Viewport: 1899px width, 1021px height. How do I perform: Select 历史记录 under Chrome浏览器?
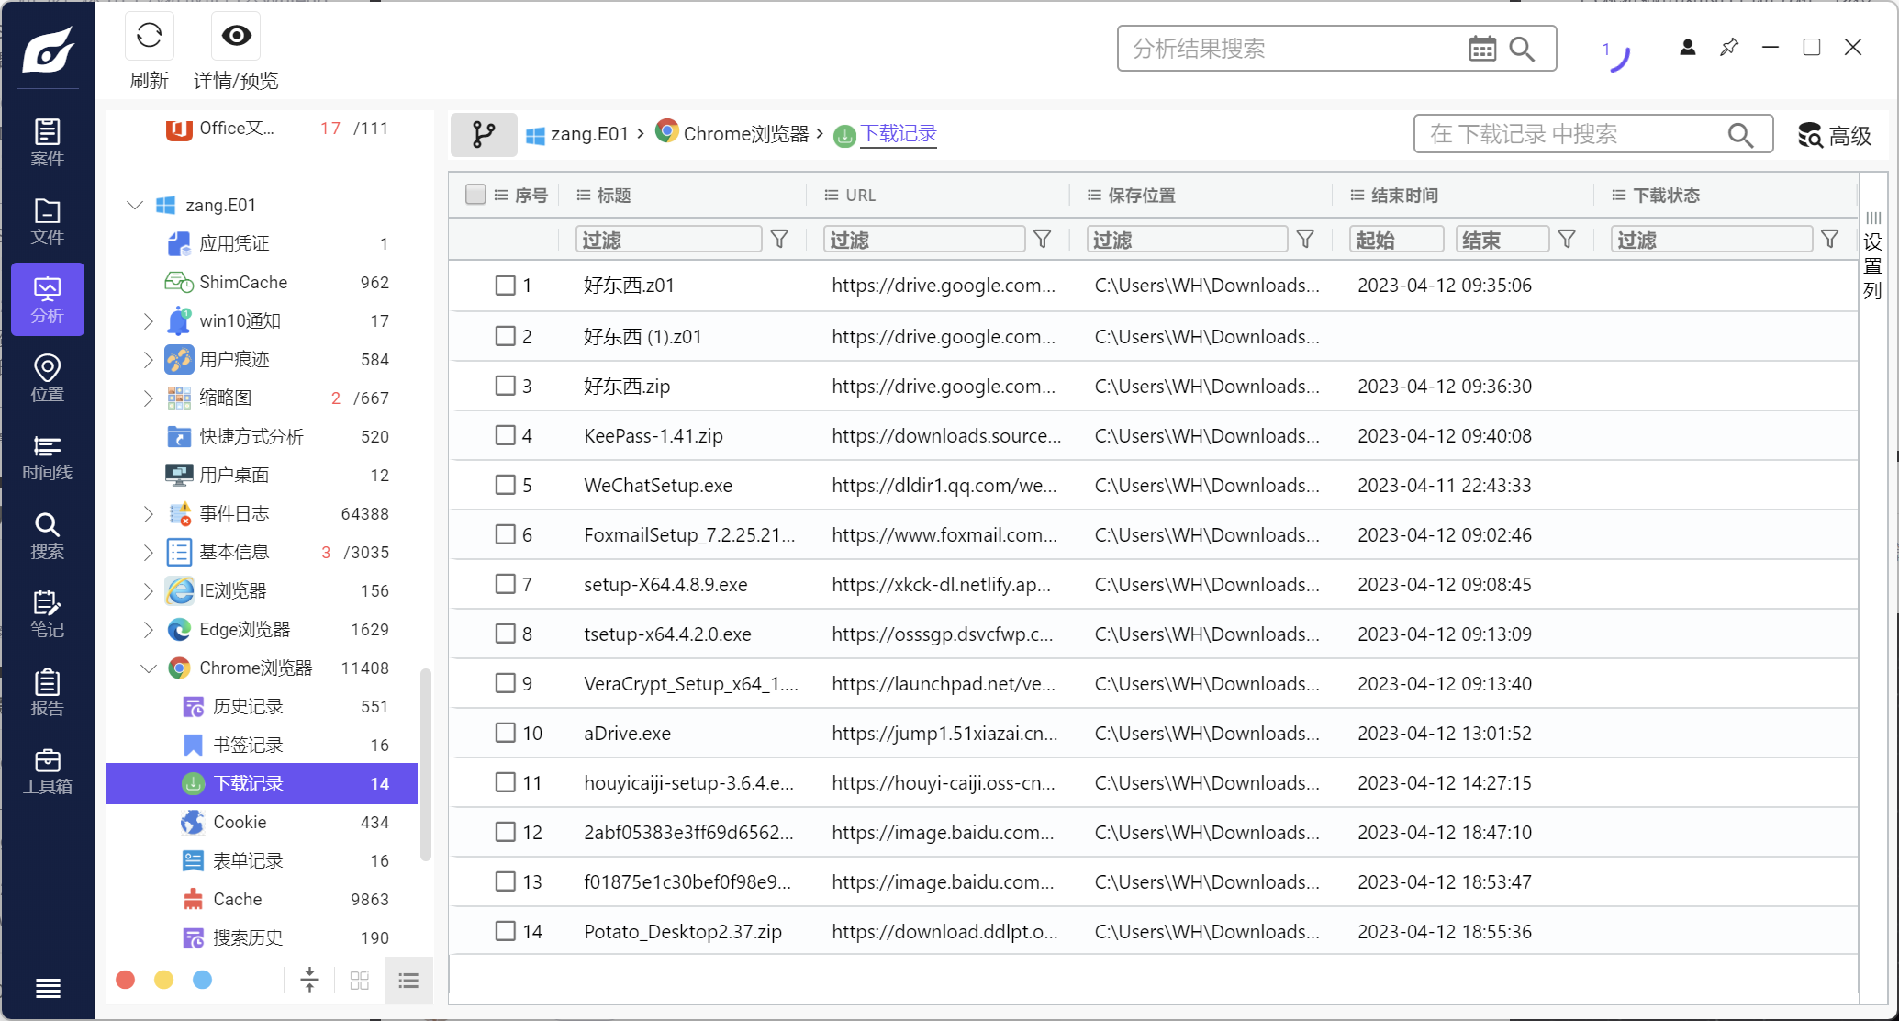pos(262,706)
